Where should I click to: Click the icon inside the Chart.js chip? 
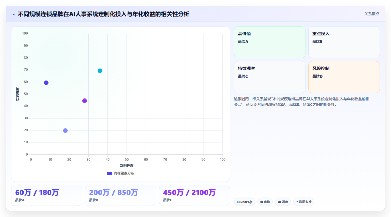(x=238, y=202)
